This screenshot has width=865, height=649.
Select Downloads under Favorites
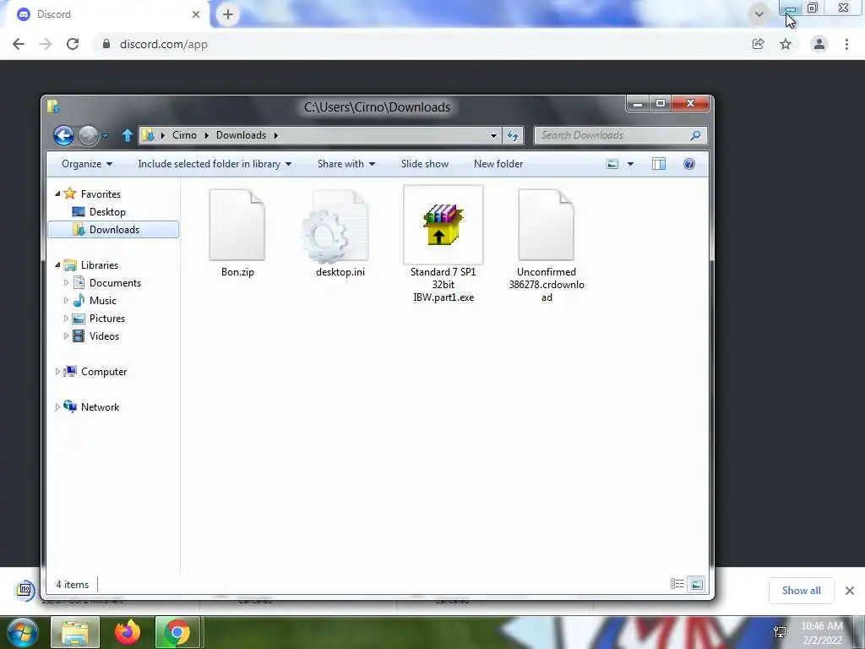point(113,230)
